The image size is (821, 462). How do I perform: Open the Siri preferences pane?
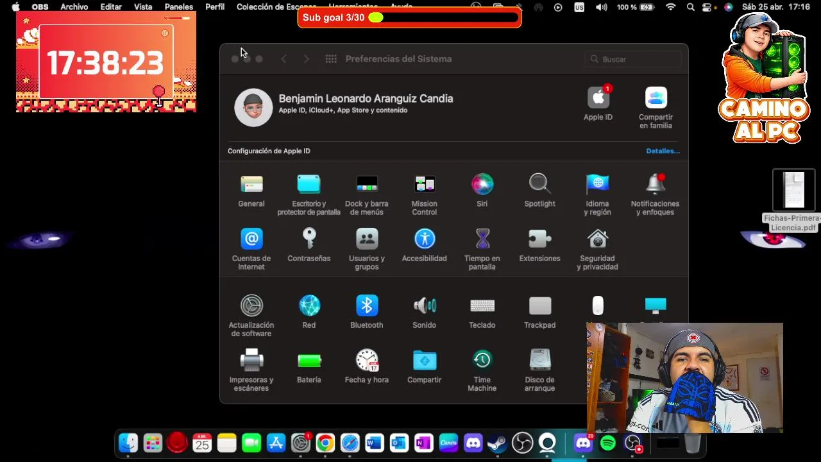[x=482, y=191]
